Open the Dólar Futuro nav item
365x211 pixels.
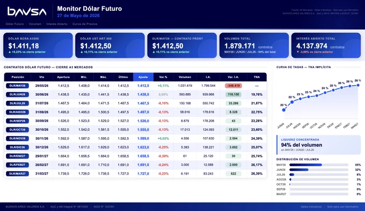(x=14, y=24)
